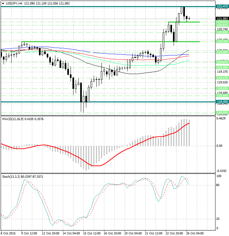Select the 119.675 level label
The width and height of the screenshot is (229, 236).
click(x=222, y=62)
